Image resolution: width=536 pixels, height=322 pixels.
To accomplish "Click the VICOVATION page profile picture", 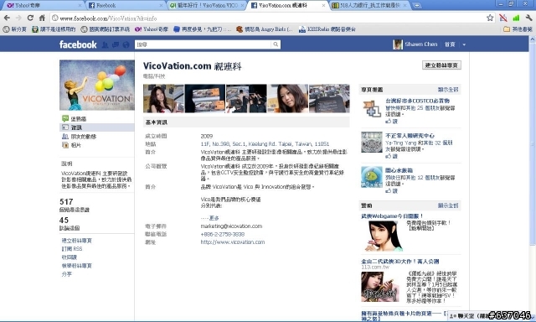I will [x=97, y=86].
